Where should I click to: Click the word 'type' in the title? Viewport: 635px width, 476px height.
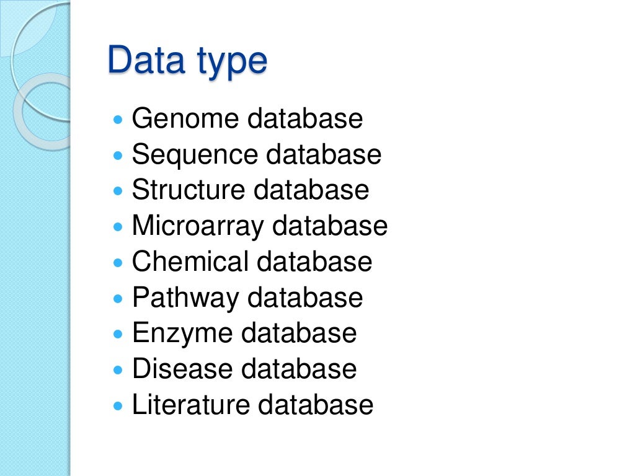pyautogui.click(x=232, y=63)
